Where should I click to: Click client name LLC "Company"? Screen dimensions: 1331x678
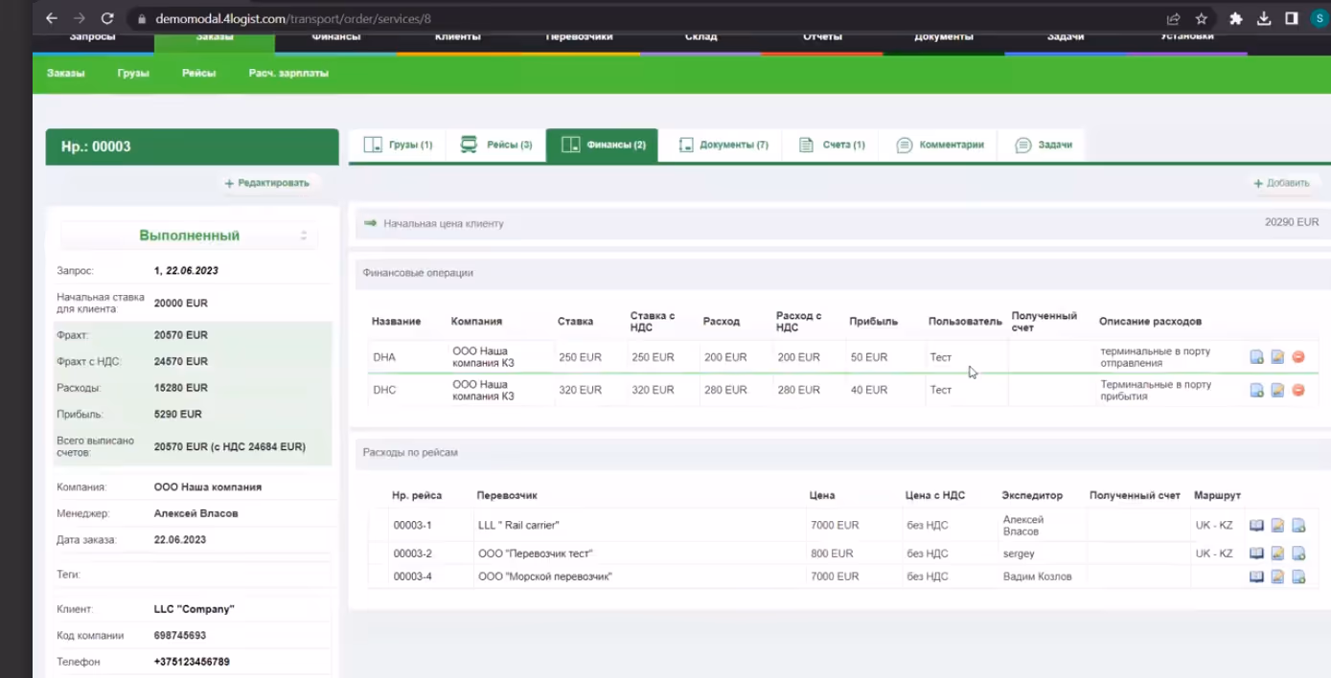194,609
